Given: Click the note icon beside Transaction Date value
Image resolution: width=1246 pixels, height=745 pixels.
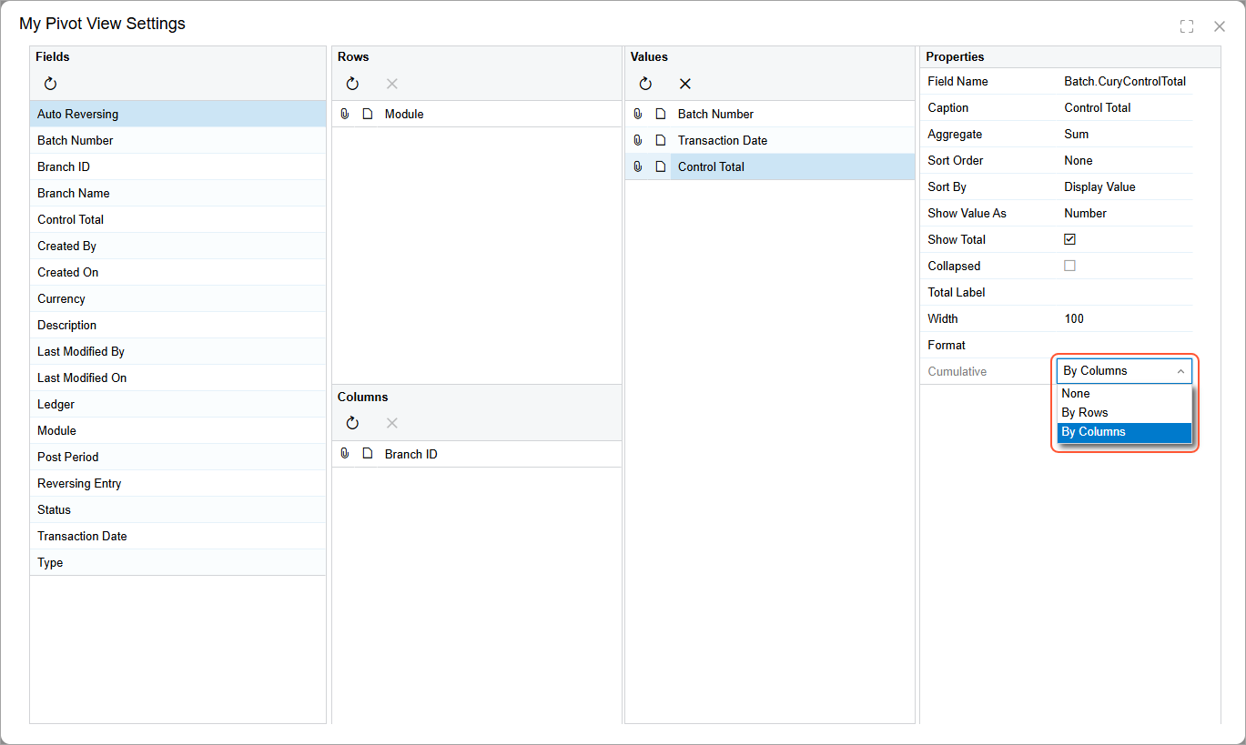Looking at the screenshot, I should (x=661, y=140).
